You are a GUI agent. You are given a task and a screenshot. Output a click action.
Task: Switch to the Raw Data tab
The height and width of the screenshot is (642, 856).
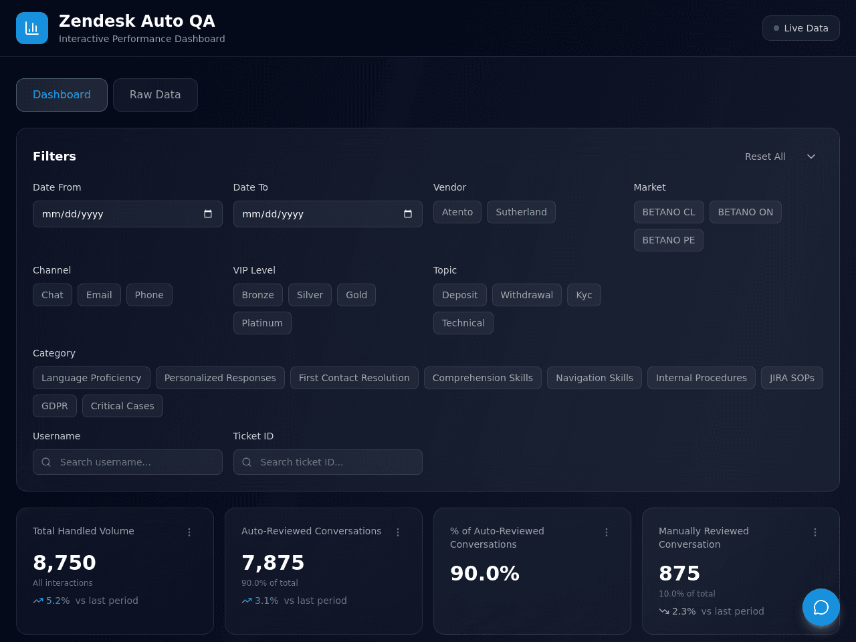(x=155, y=95)
